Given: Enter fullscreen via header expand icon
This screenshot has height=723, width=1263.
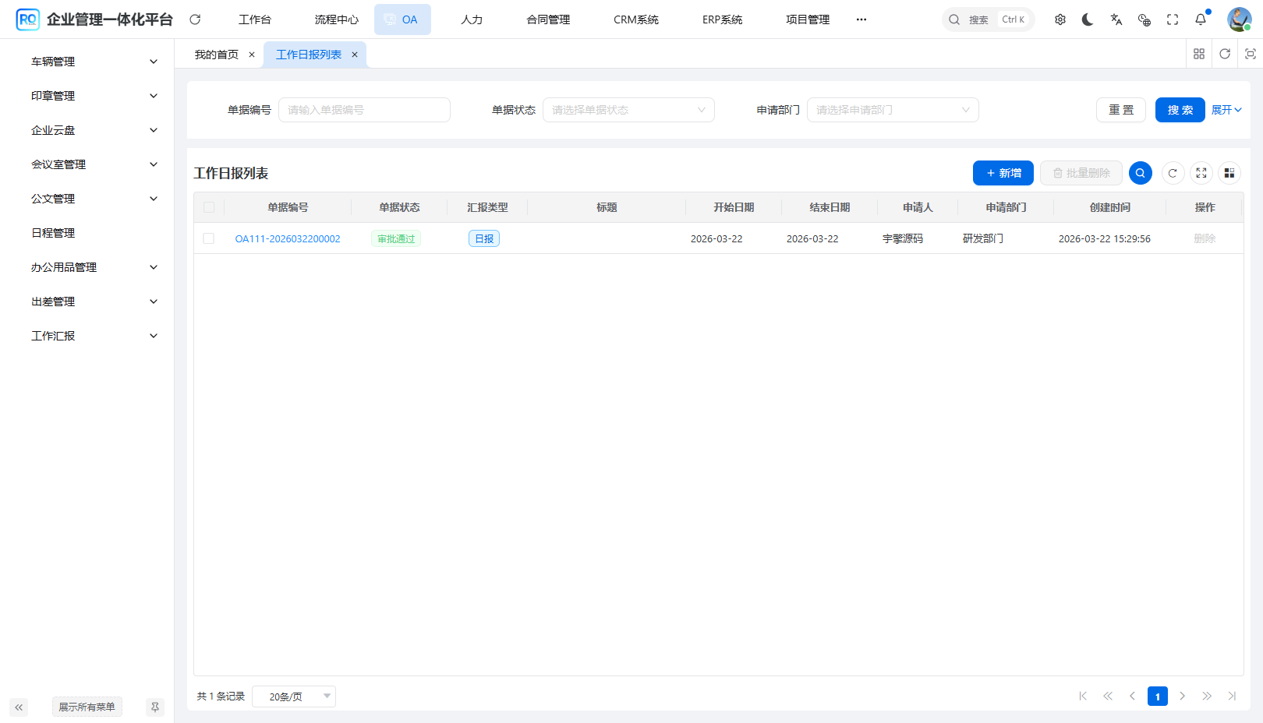Looking at the screenshot, I should (x=1172, y=19).
